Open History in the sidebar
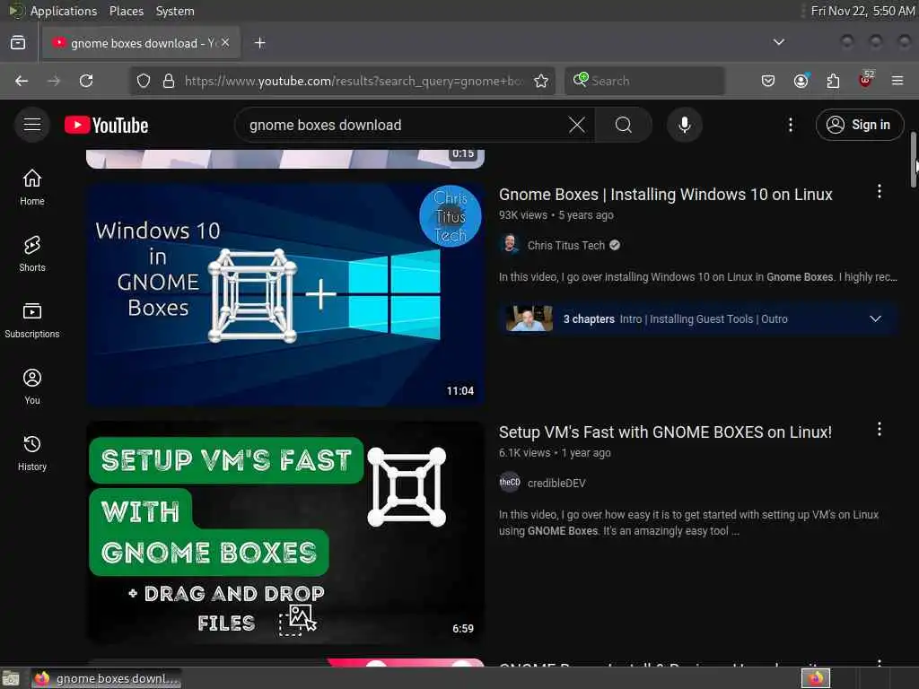The width and height of the screenshot is (919, 689). 32,453
